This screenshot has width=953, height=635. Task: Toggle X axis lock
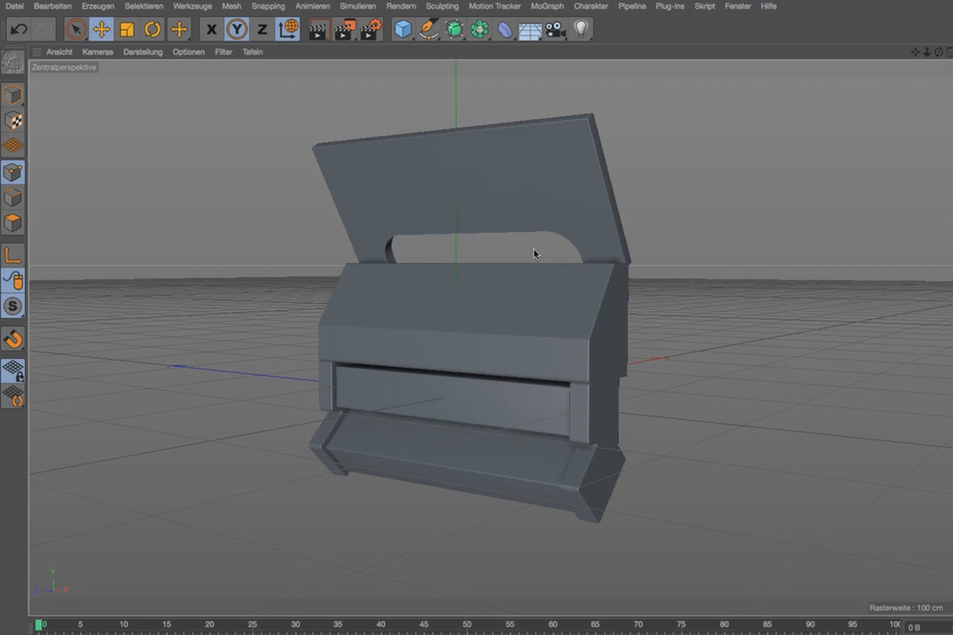pyautogui.click(x=211, y=30)
